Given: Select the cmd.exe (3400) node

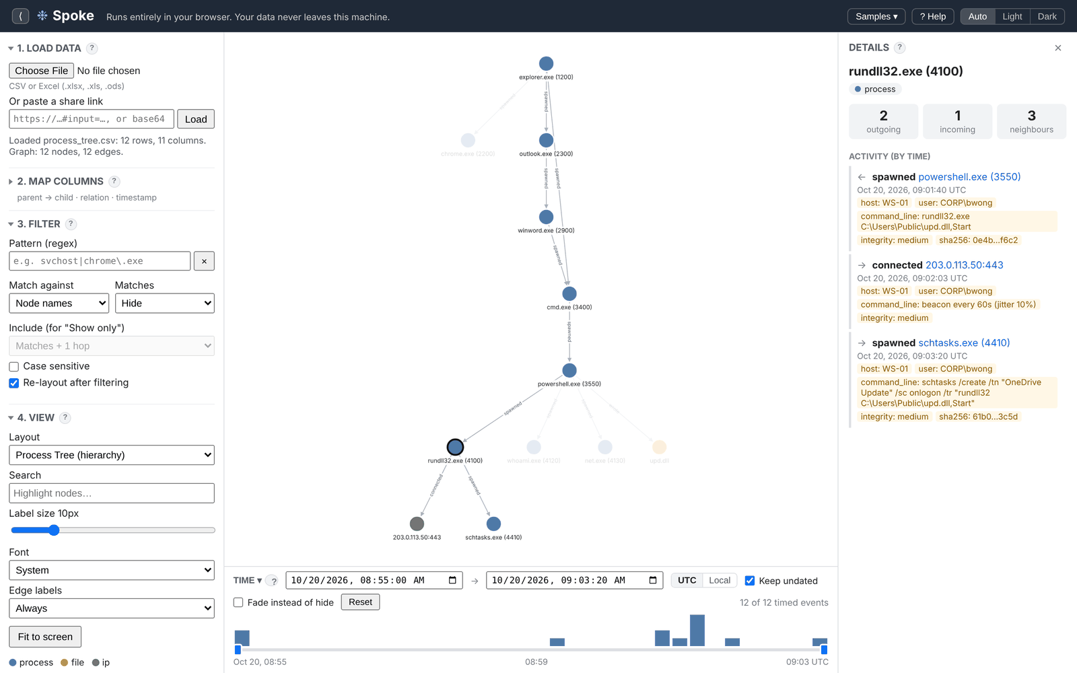Looking at the screenshot, I should pos(569,293).
